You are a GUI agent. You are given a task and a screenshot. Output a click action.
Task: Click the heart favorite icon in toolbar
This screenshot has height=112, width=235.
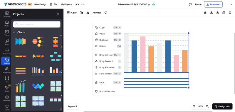point(106,13)
